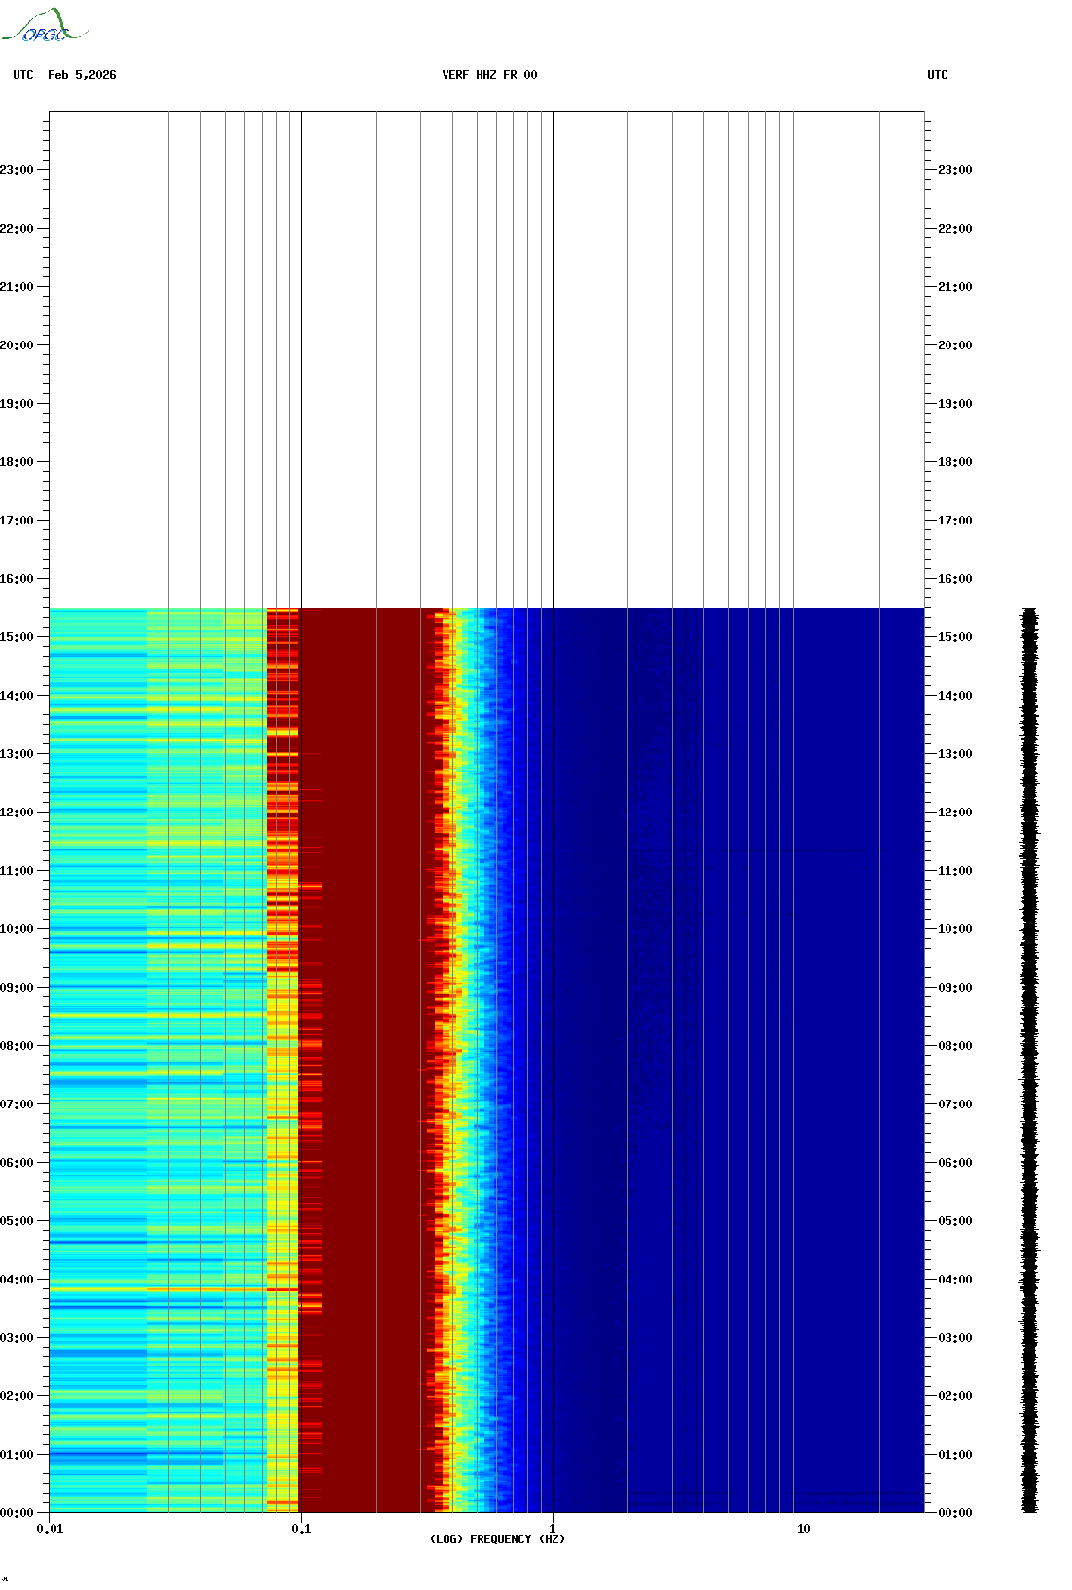Image resolution: width=1072 pixels, height=1590 pixels.
Task: Click 03:00 on the left time axis
Action: coord(17,1338)
